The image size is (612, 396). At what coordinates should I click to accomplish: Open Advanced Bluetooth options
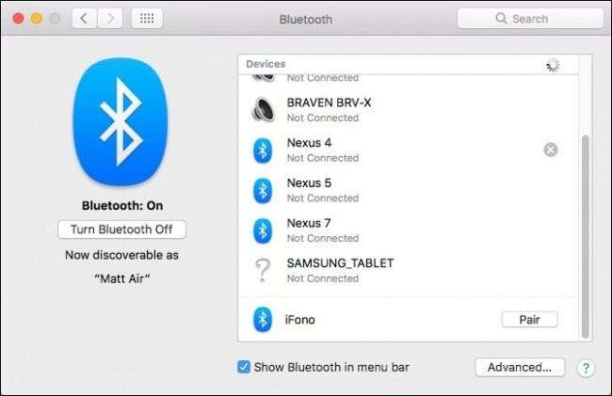coord(520,367)
